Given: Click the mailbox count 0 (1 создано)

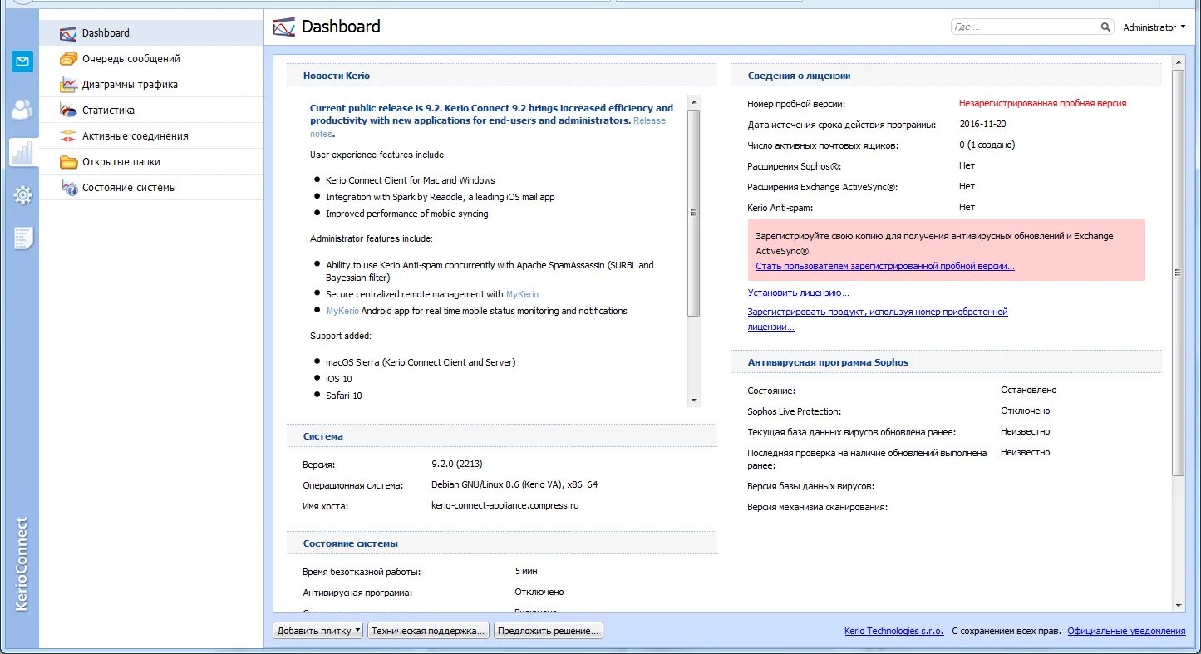Looking at the screenshot, I should pos(987,145).
